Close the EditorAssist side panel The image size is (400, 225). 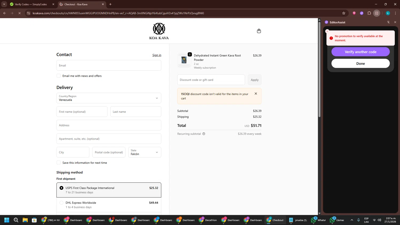point(395,22)
